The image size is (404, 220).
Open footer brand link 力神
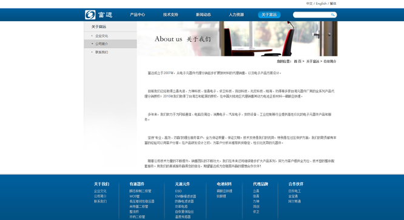pos(256,201)
